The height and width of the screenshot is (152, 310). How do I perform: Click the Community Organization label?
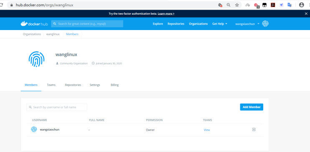click(x=74, y=63)
